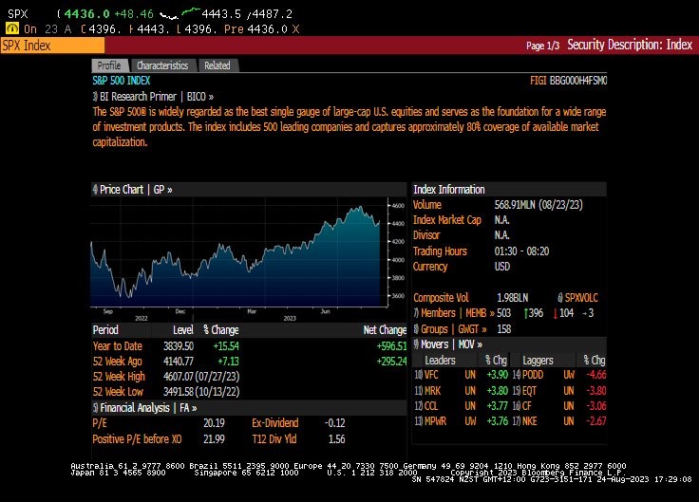Click the FIGI BBG000H4FSM0 identifier
Screen dimensions: 699x502
[x=568, y=81]
